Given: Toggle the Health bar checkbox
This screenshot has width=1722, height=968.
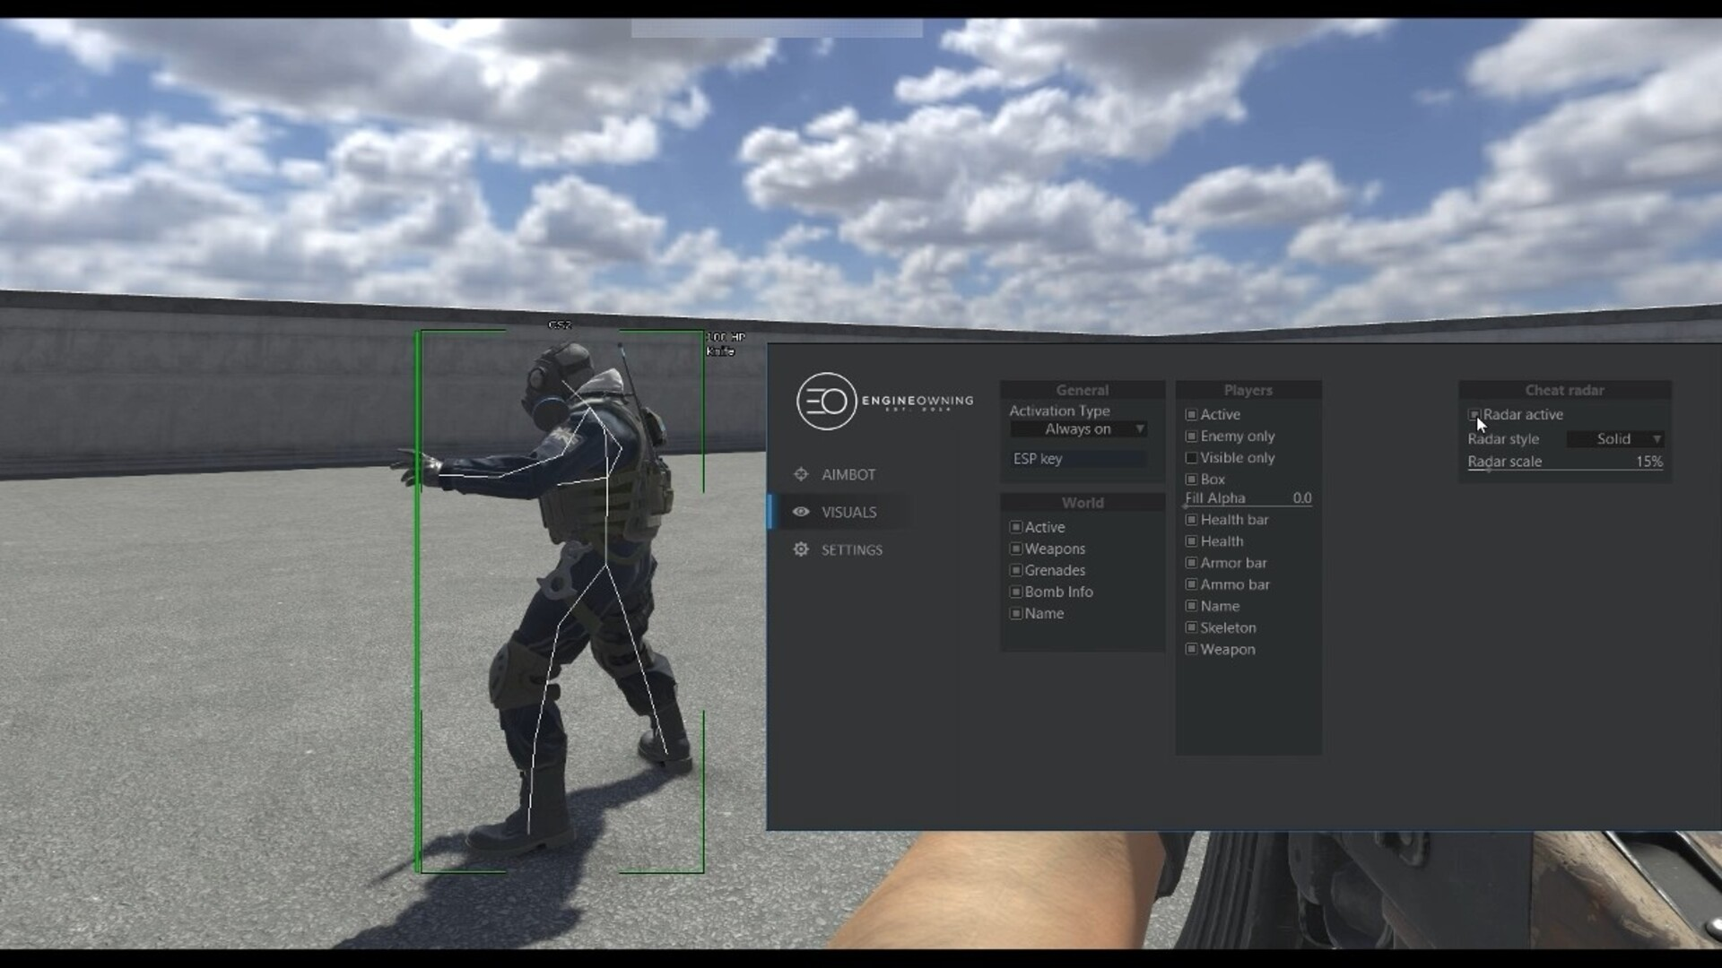Looking at the screenshot, I should (1191, 520).
